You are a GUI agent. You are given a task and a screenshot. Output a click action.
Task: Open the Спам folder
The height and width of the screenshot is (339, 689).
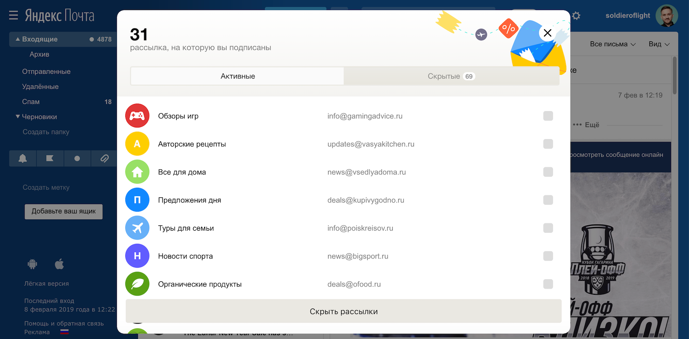click(31, 102)
